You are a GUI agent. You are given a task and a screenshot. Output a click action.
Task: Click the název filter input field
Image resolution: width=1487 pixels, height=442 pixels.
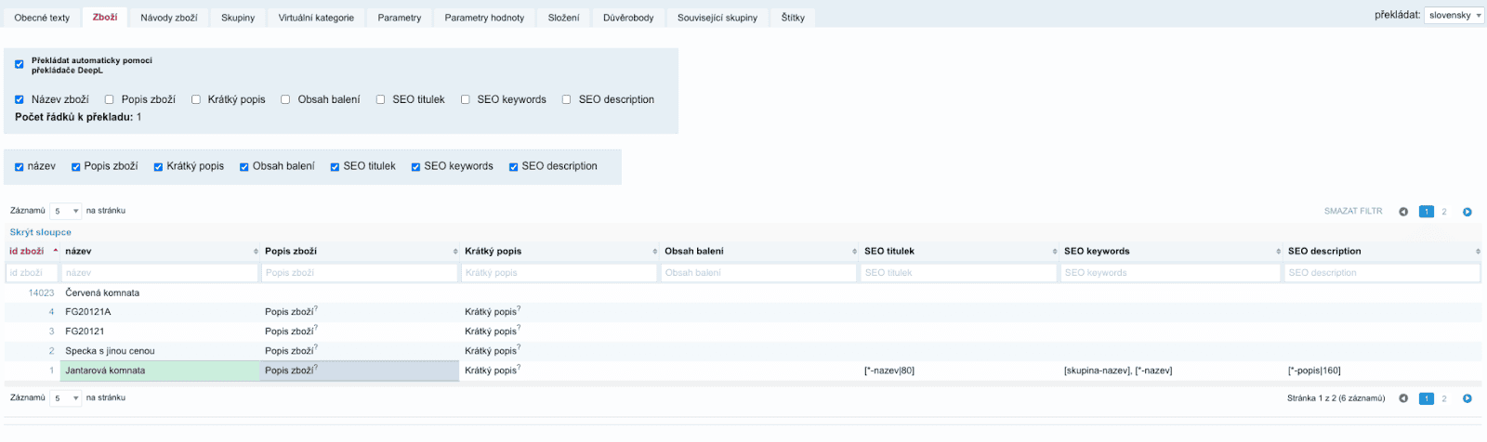159,273
